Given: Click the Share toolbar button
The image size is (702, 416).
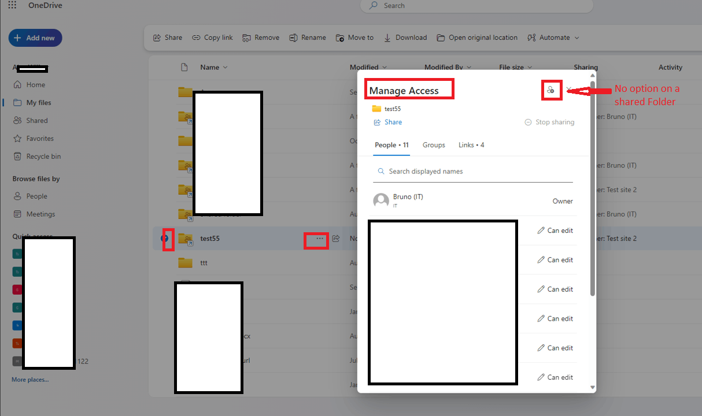Looking at the screenshot, I should pyautogui.click(x=168, y=38).
